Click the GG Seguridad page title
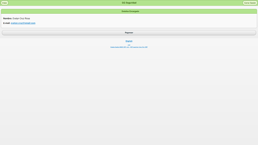Image resolution: width=258 pixels, height=145 pixels. pos(129,3)
